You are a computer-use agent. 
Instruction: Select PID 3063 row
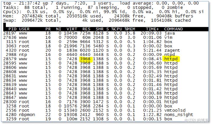pos(106,46)
